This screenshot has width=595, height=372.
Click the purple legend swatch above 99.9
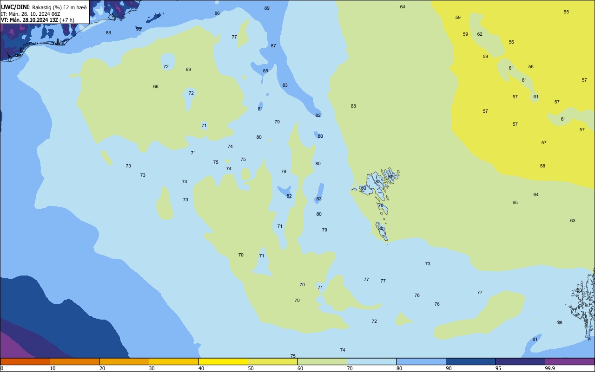coord(569,361)
